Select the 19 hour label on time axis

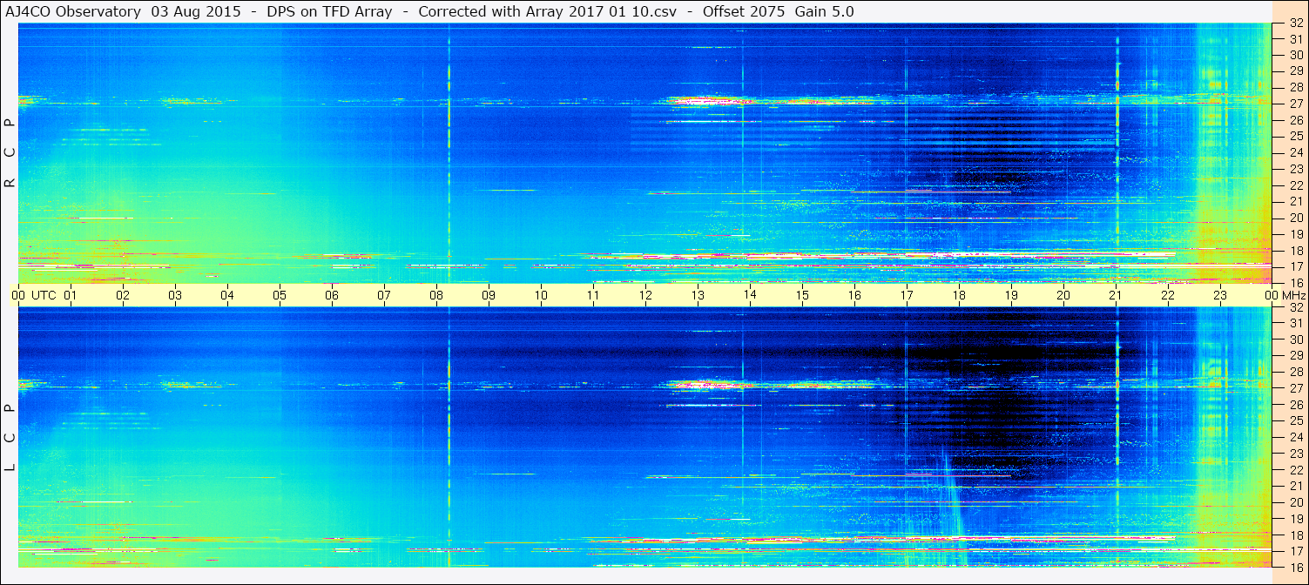[x=1011, y=295]
